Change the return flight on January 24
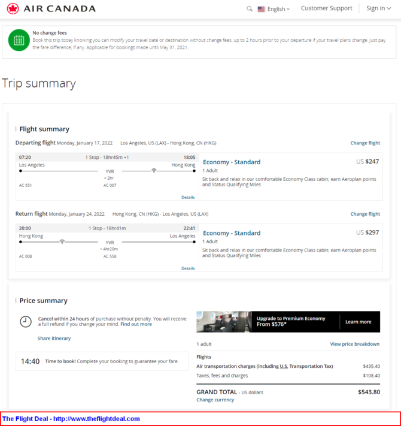Screen dimensions: 401x426 (365, 214)
